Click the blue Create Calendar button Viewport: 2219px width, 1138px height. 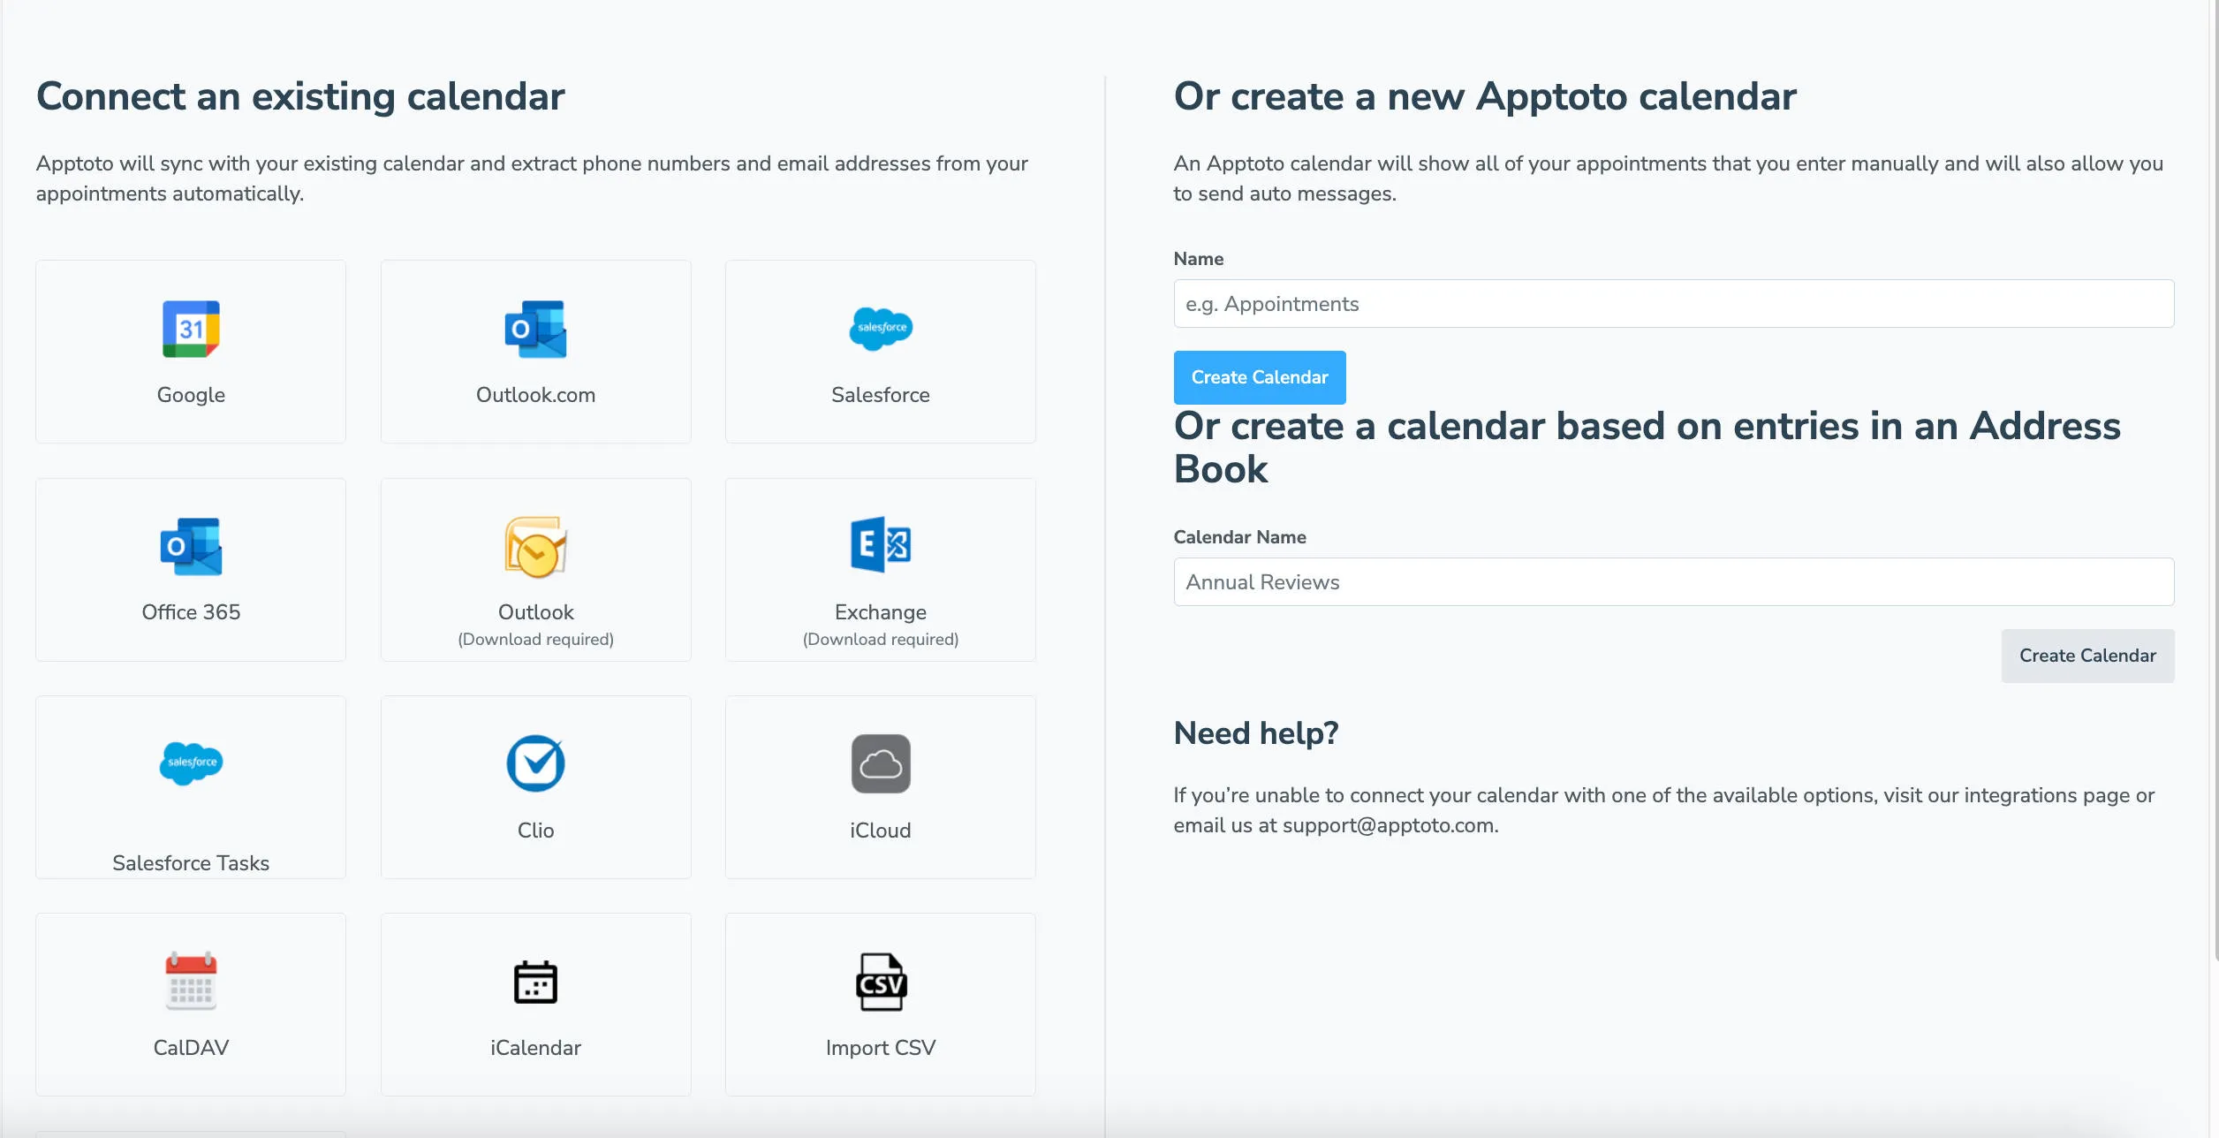[x=1260, y=377]
